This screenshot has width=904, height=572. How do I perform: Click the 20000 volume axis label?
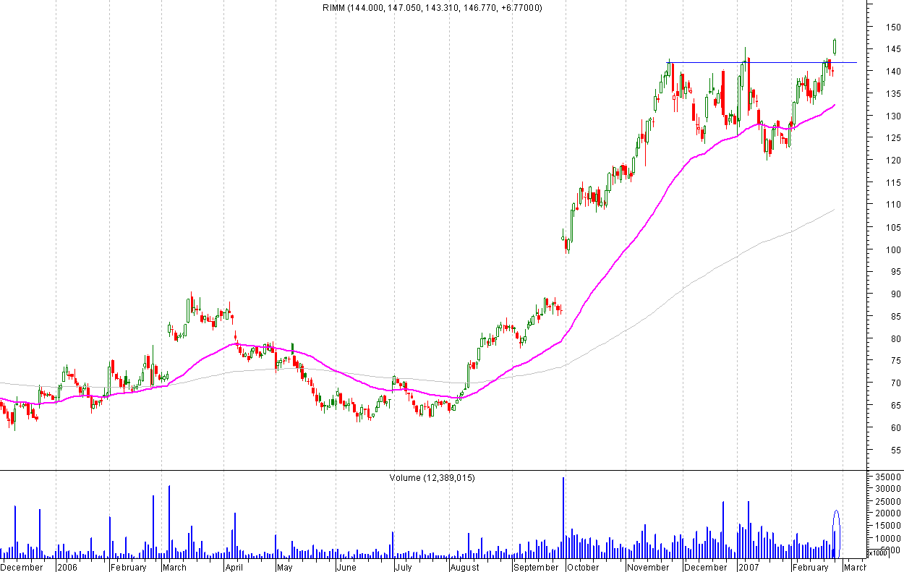pos(889,513)
